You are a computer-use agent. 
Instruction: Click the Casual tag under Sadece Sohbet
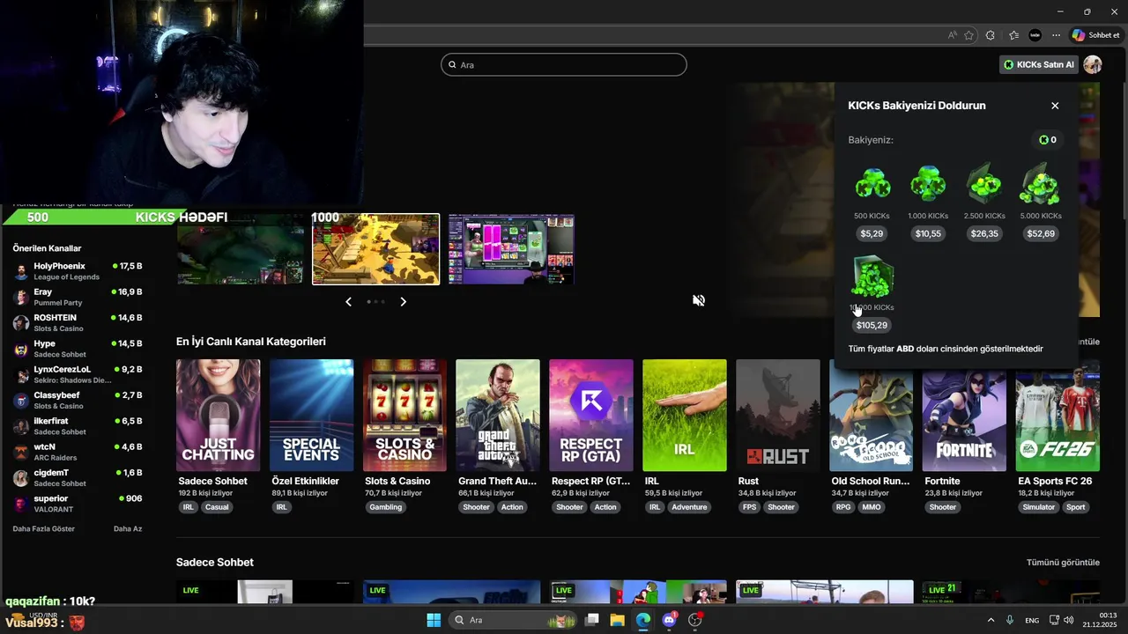(x=217, y=507)
